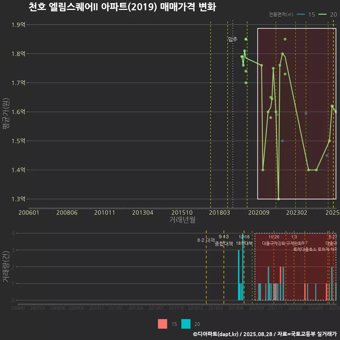Click the lowest data point at 1.3억
This screenshot has height=340, width=340.
(278, 199)
